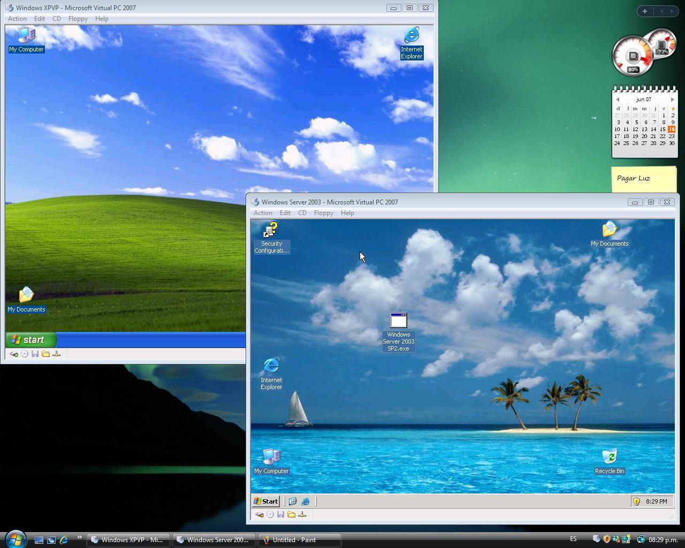Image resolution: width=685 pixels, height=548 pixels.
Task: Click the 08:29 p.m. Vista system clock
Action: point(663,540)
